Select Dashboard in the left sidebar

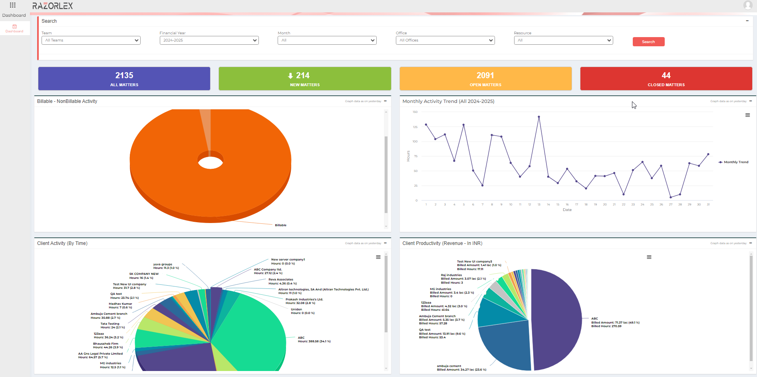[15, 28]
